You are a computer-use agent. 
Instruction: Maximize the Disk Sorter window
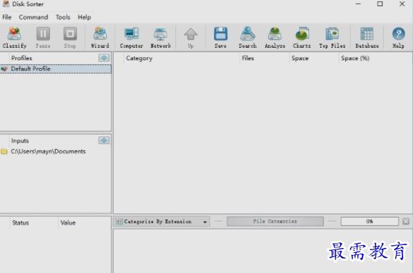point(380,4)
